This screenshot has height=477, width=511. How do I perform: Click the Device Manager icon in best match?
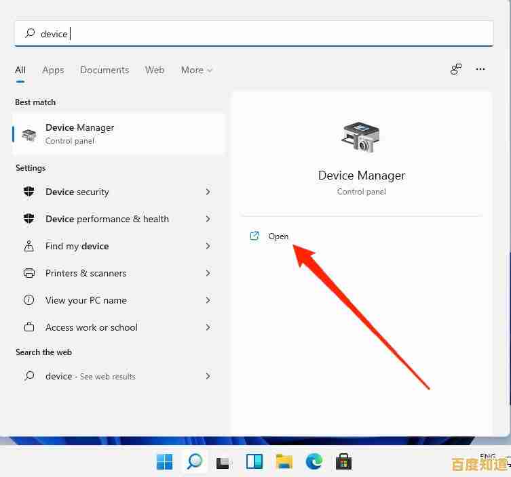[29, 135]
